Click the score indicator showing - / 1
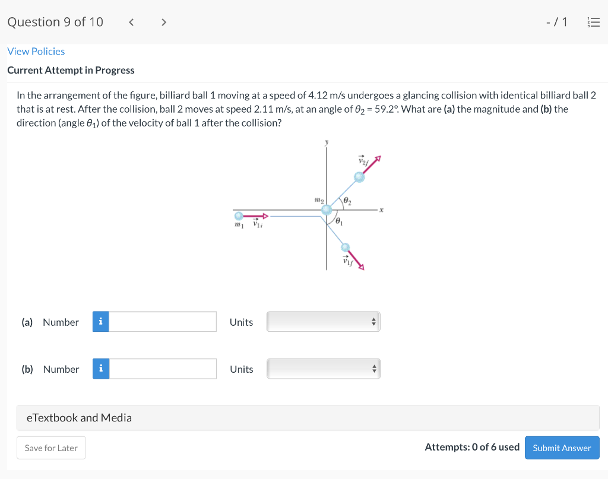 (x=555, y=22)
